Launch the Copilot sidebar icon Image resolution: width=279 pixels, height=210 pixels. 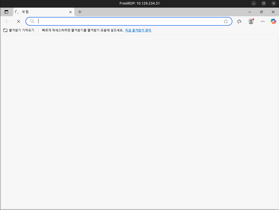273,21
